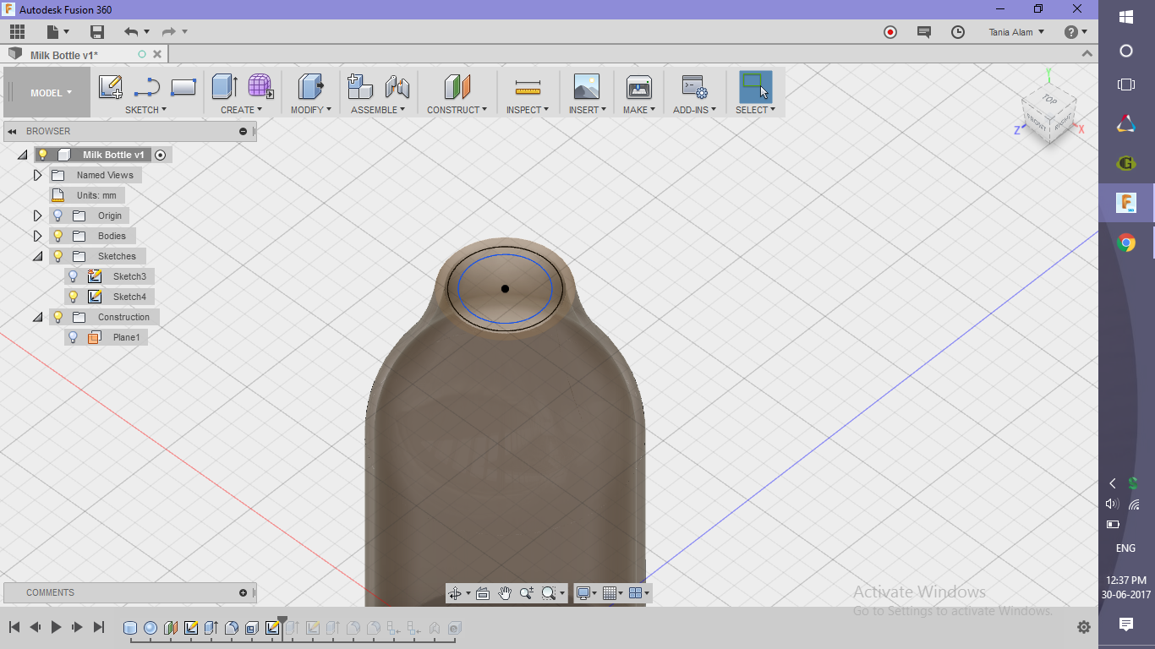Expand the Named Views tree item
Screen dimensions: 1155x649
pyautogui.click(x=36, y=175)
